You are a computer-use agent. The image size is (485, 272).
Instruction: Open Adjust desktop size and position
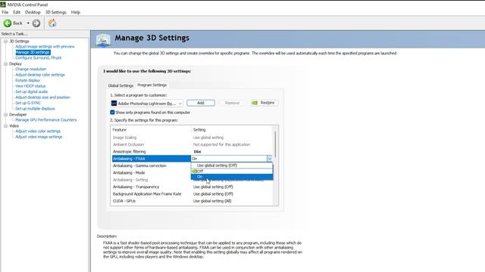[x=42, y=97]
